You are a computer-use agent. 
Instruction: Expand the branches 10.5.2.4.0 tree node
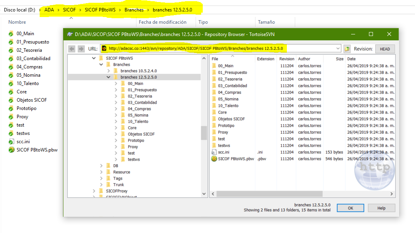click(109, 71)
